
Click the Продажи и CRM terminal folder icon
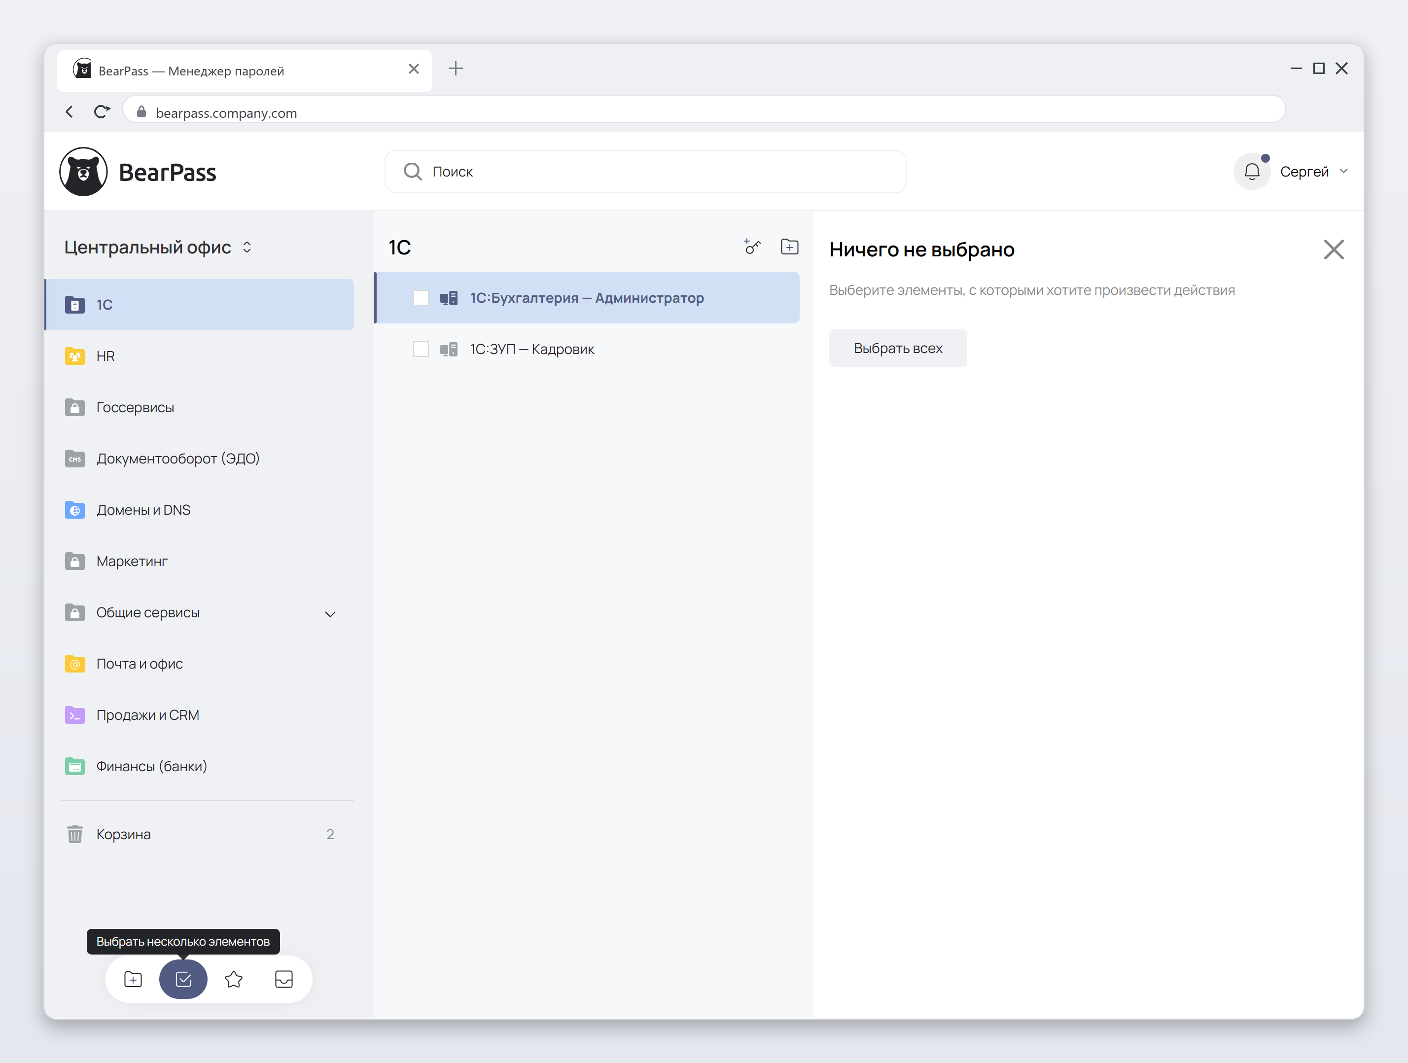coord(75,715)
